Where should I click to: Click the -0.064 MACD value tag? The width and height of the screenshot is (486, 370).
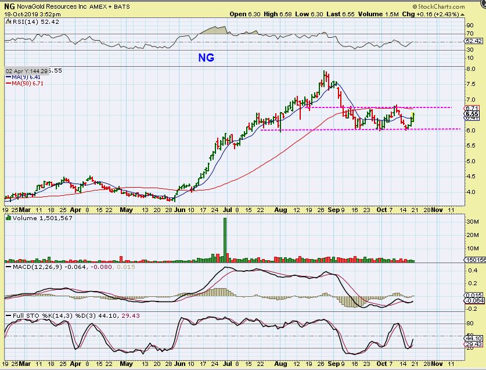click(474, 301)
